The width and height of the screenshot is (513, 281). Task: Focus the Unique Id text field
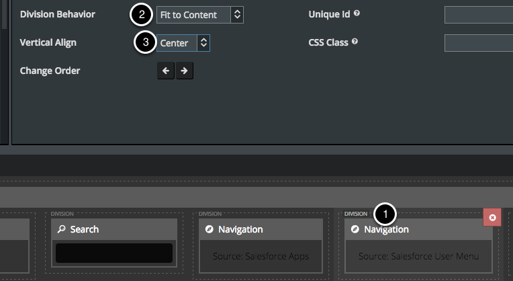478,14
